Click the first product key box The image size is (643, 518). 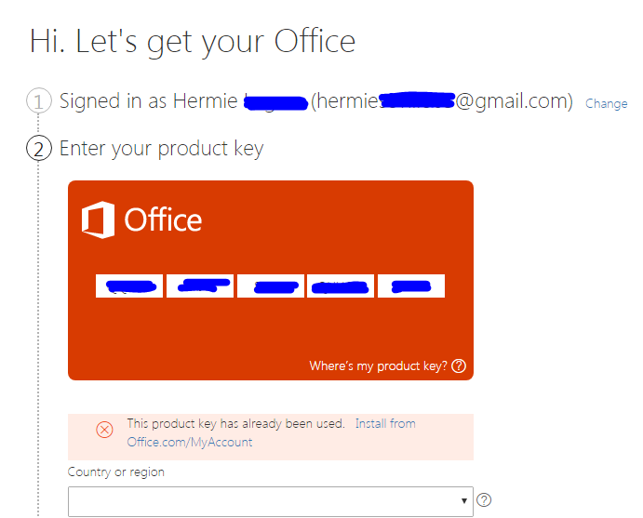pyautogui.click(x=129, y=286)
